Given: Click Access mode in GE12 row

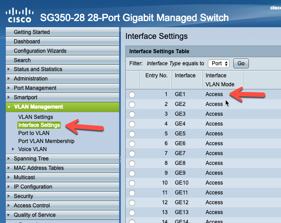Looking at the screenshot, I should coord(214,202).
